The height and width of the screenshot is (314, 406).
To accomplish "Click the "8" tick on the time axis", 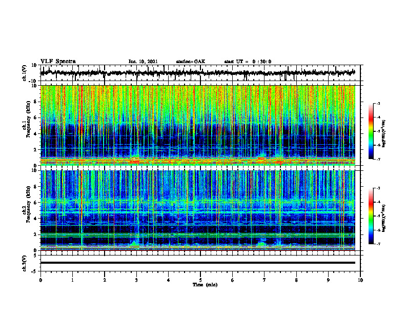I will pos(296,280).
